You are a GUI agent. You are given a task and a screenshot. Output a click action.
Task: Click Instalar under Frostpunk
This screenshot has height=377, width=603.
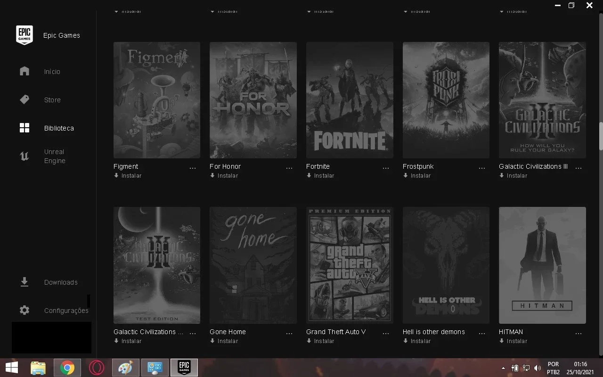pos(421,175)
